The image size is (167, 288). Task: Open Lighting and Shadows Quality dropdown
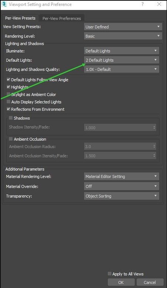(121, 69)
